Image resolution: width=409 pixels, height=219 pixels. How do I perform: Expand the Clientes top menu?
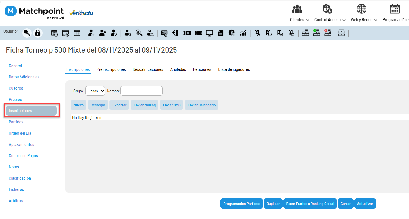(x=300, y=20)
